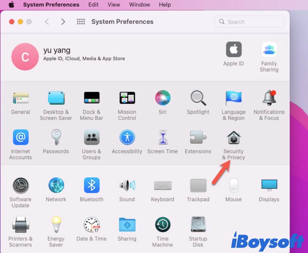The image size is (308, 253).
Task: Open Spotlight preferences
Action: [x=198, y=98]
